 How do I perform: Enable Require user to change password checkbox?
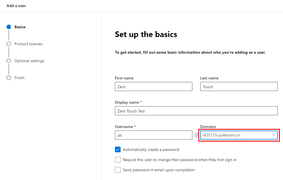click(x=118, y=160)
